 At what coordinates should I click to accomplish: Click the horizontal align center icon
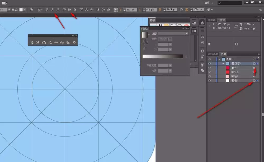coord(53,10)
